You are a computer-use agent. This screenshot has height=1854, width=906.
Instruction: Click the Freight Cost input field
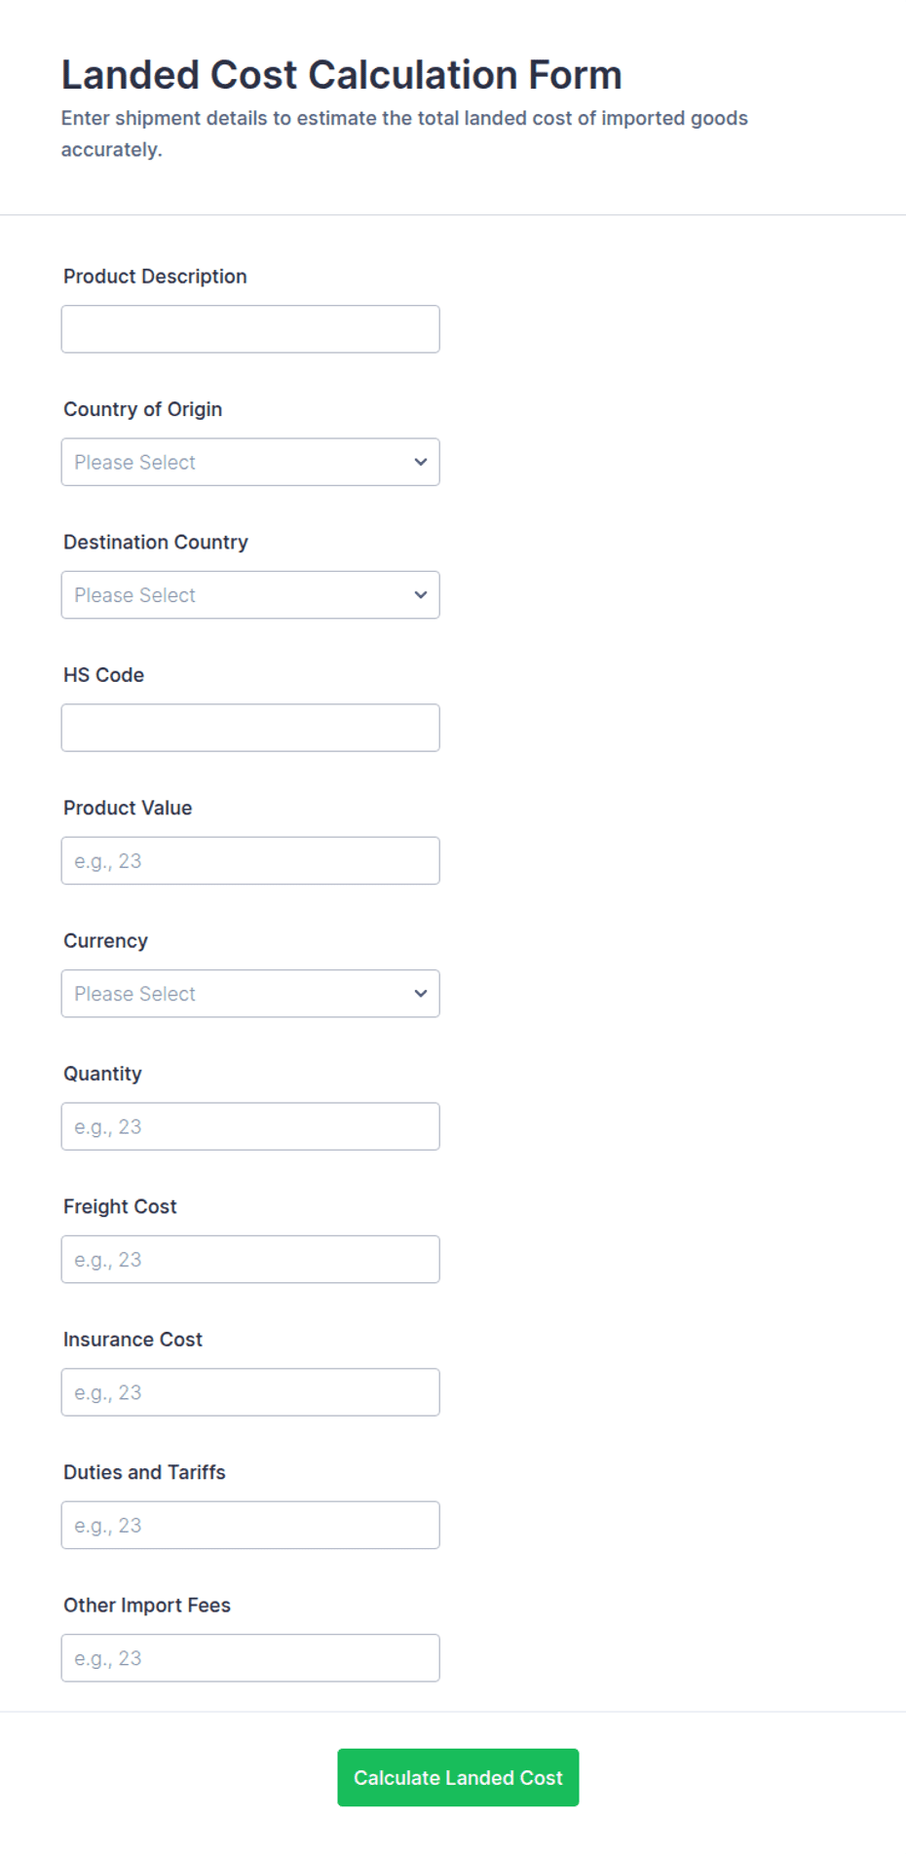pyautogui.click(x=250, y=1260)
